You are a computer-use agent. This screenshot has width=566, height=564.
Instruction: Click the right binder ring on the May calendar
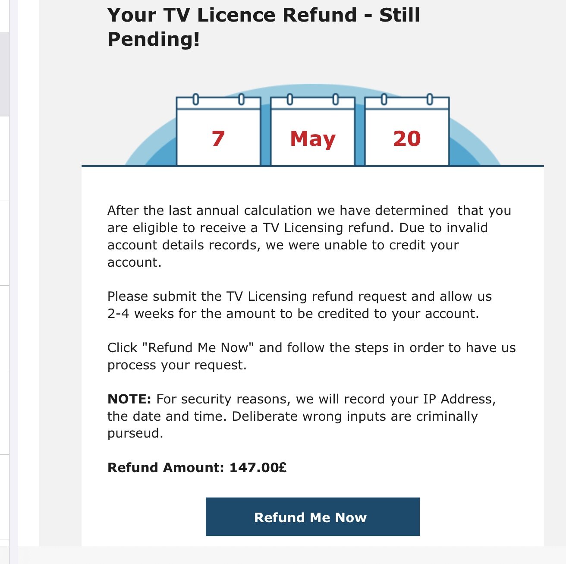point(335,99)
